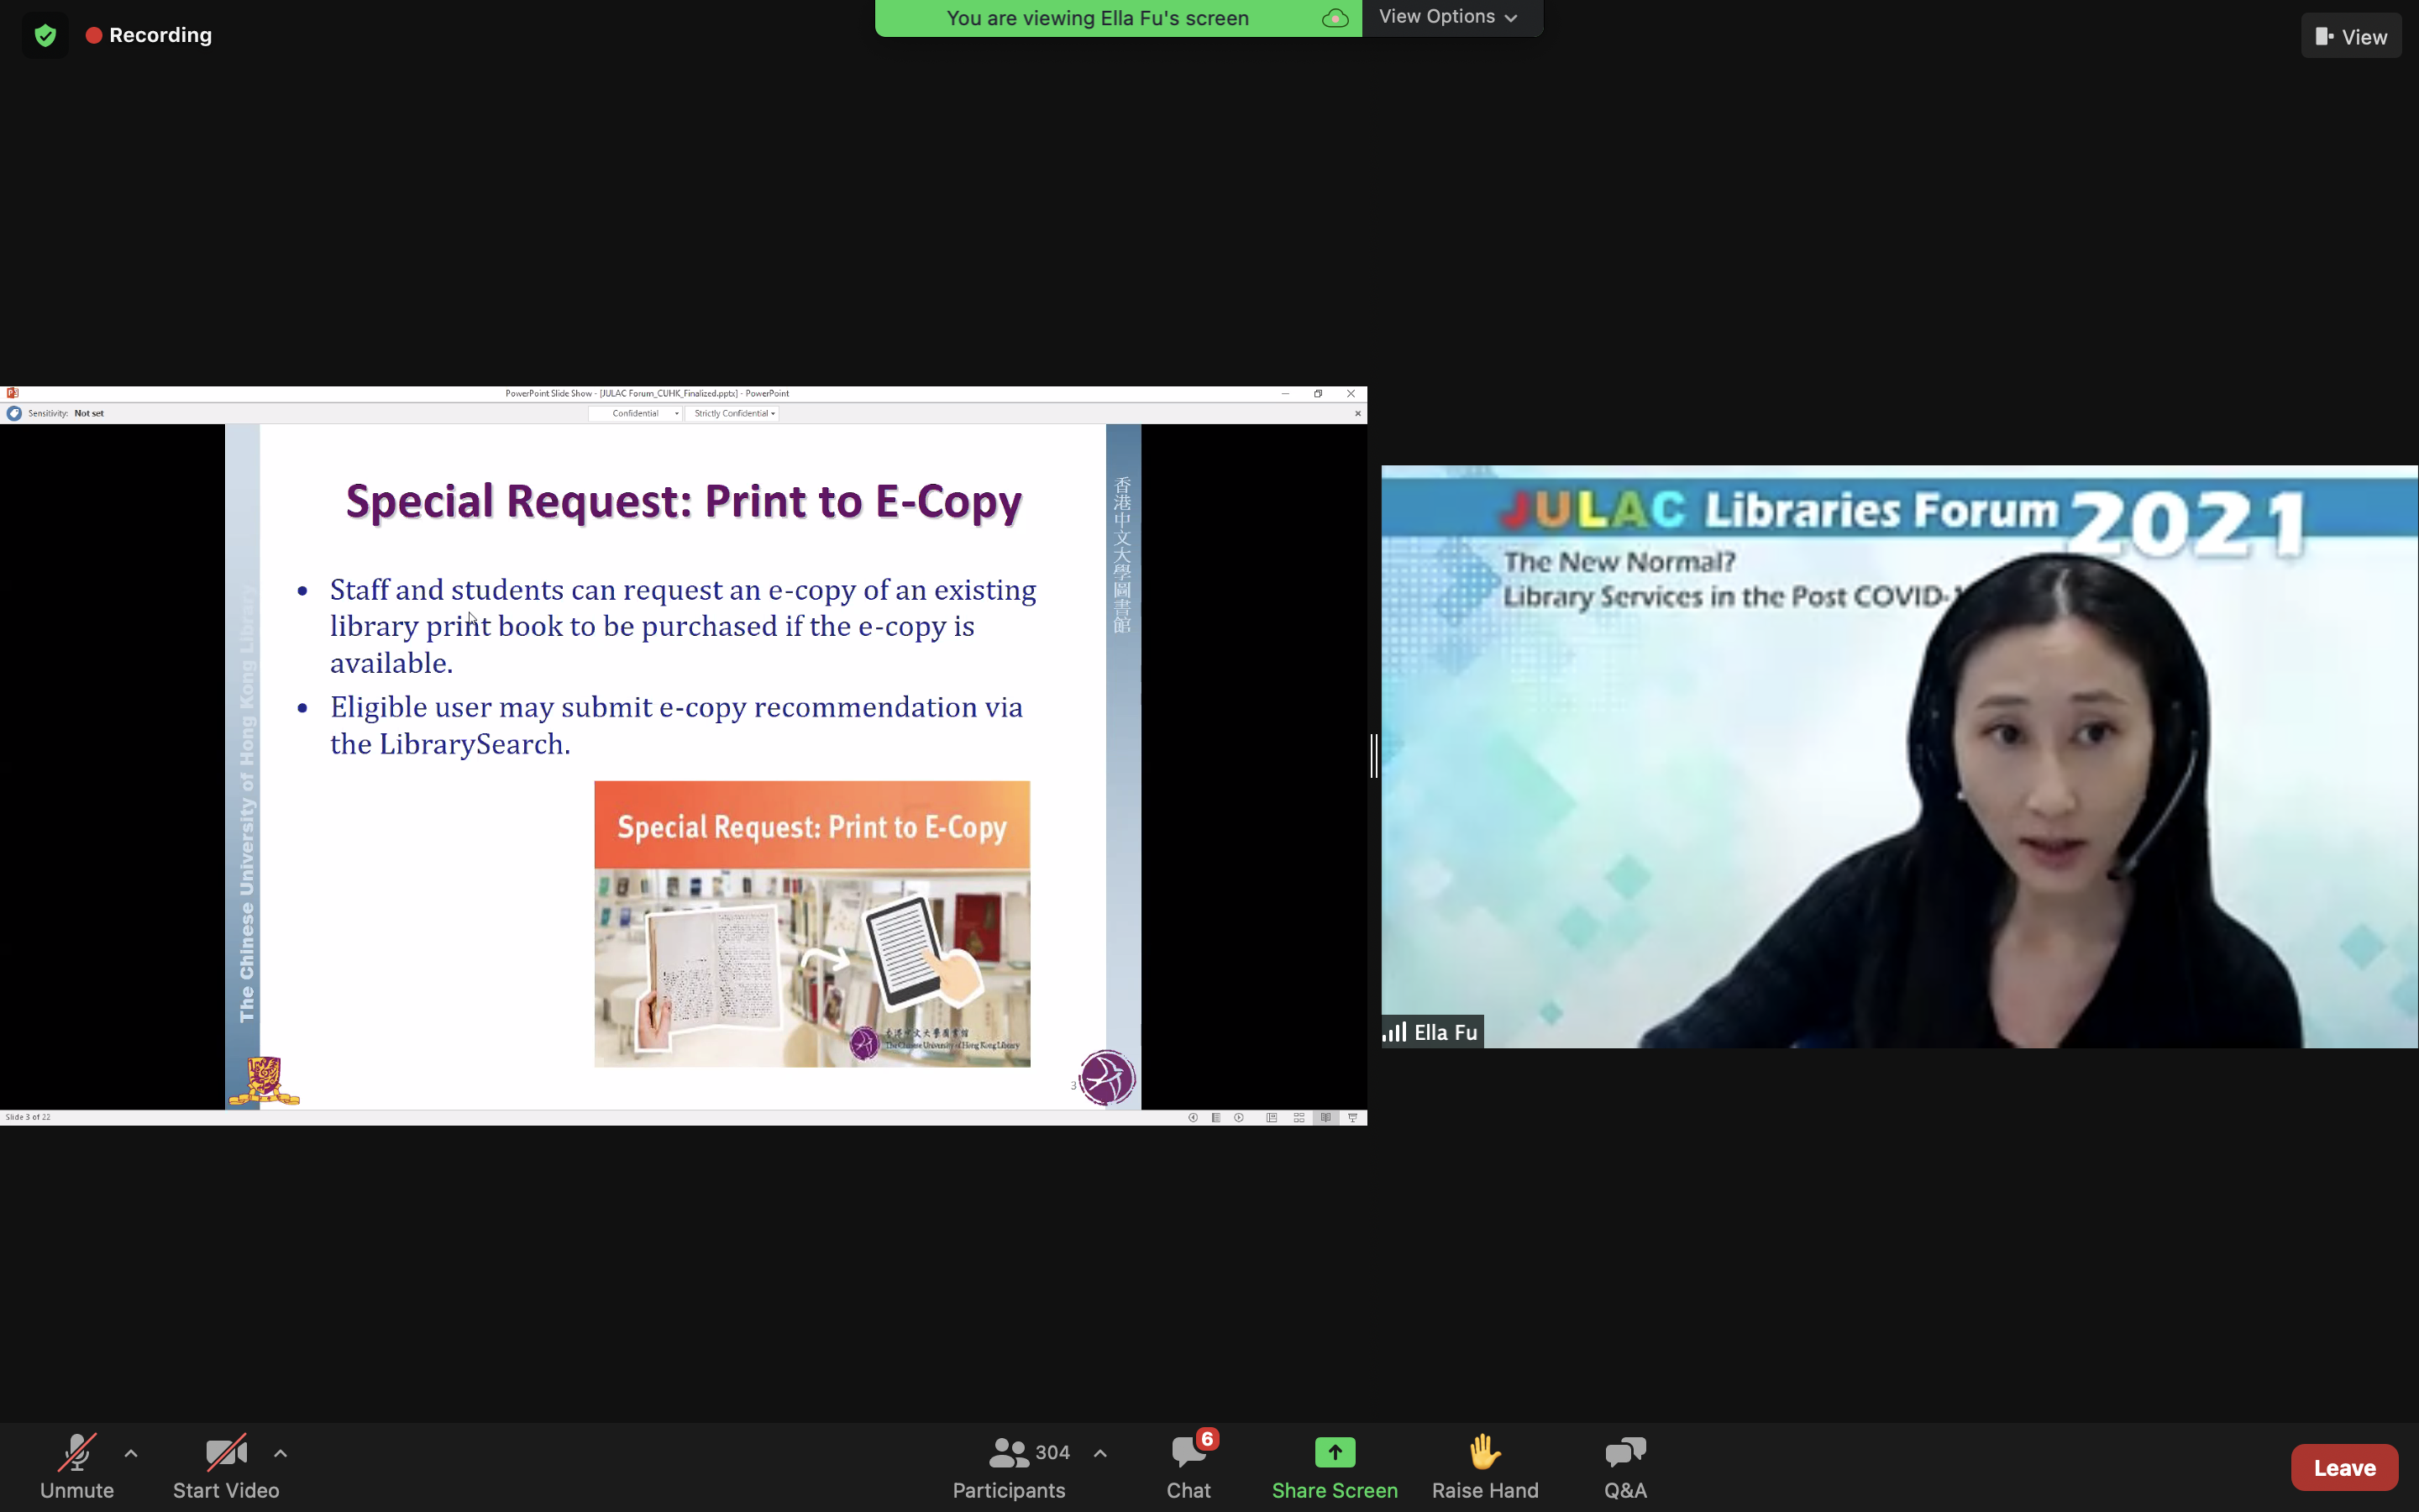Click Ella Fu's signal strength icon
The height and width of the screenshot is (1512, 2419).
point(1394,1032)
